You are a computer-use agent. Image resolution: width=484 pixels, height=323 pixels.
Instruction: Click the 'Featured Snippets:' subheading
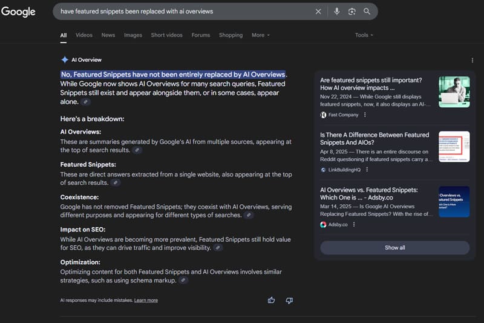[88, 164]
